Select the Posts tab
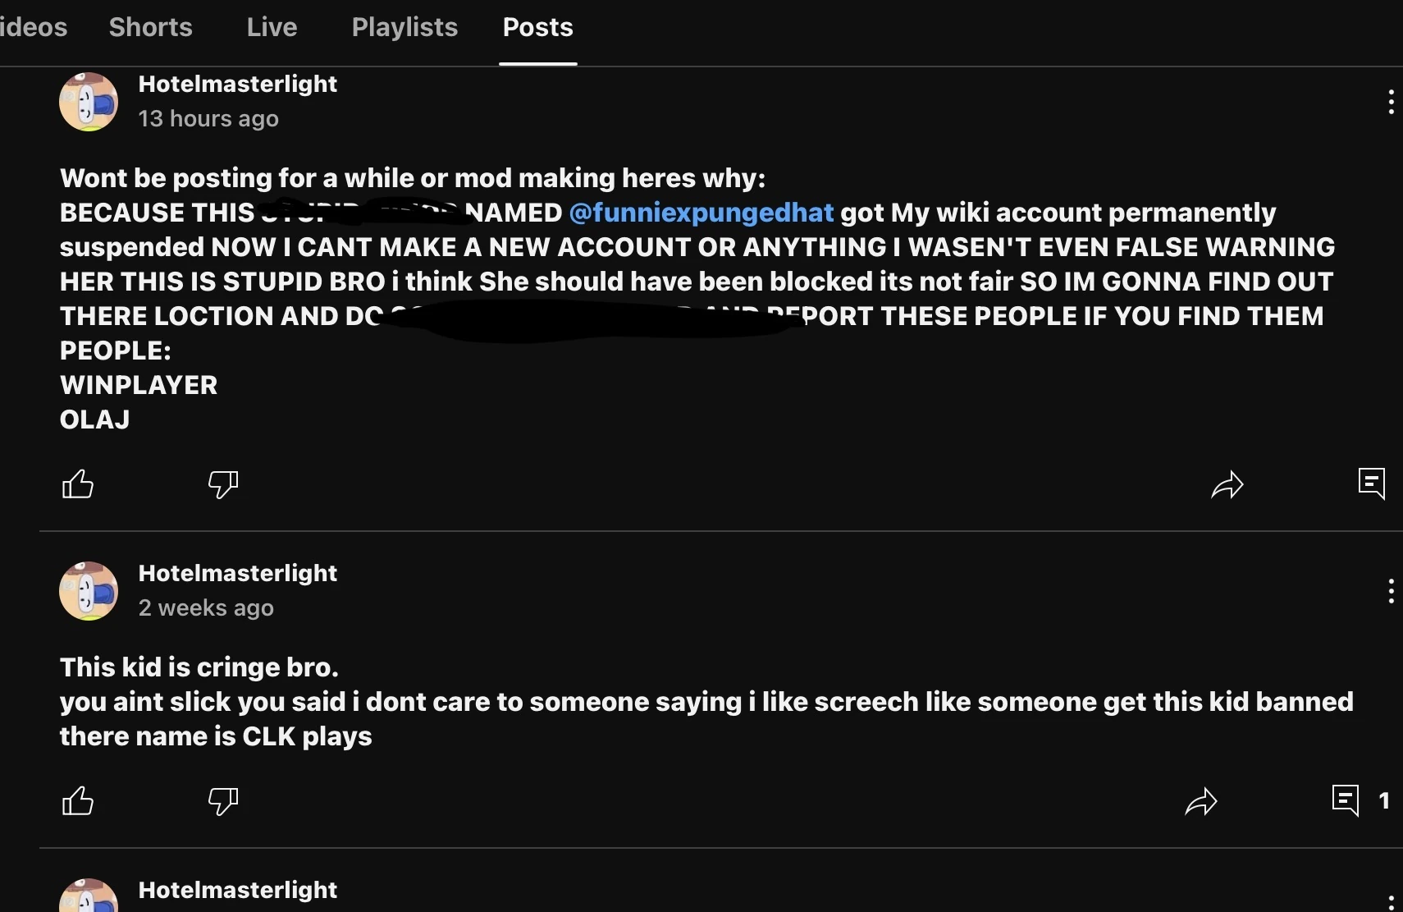 point(537,27)
